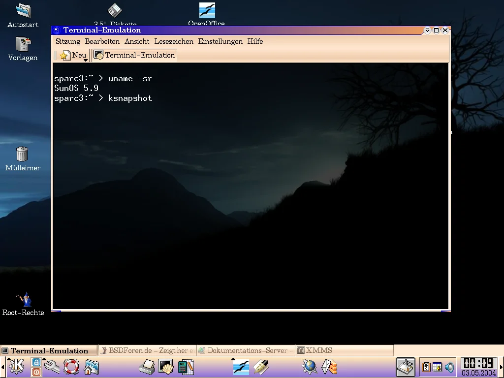Switch to BSDForen.de taskbar entry

click(148, 350)
